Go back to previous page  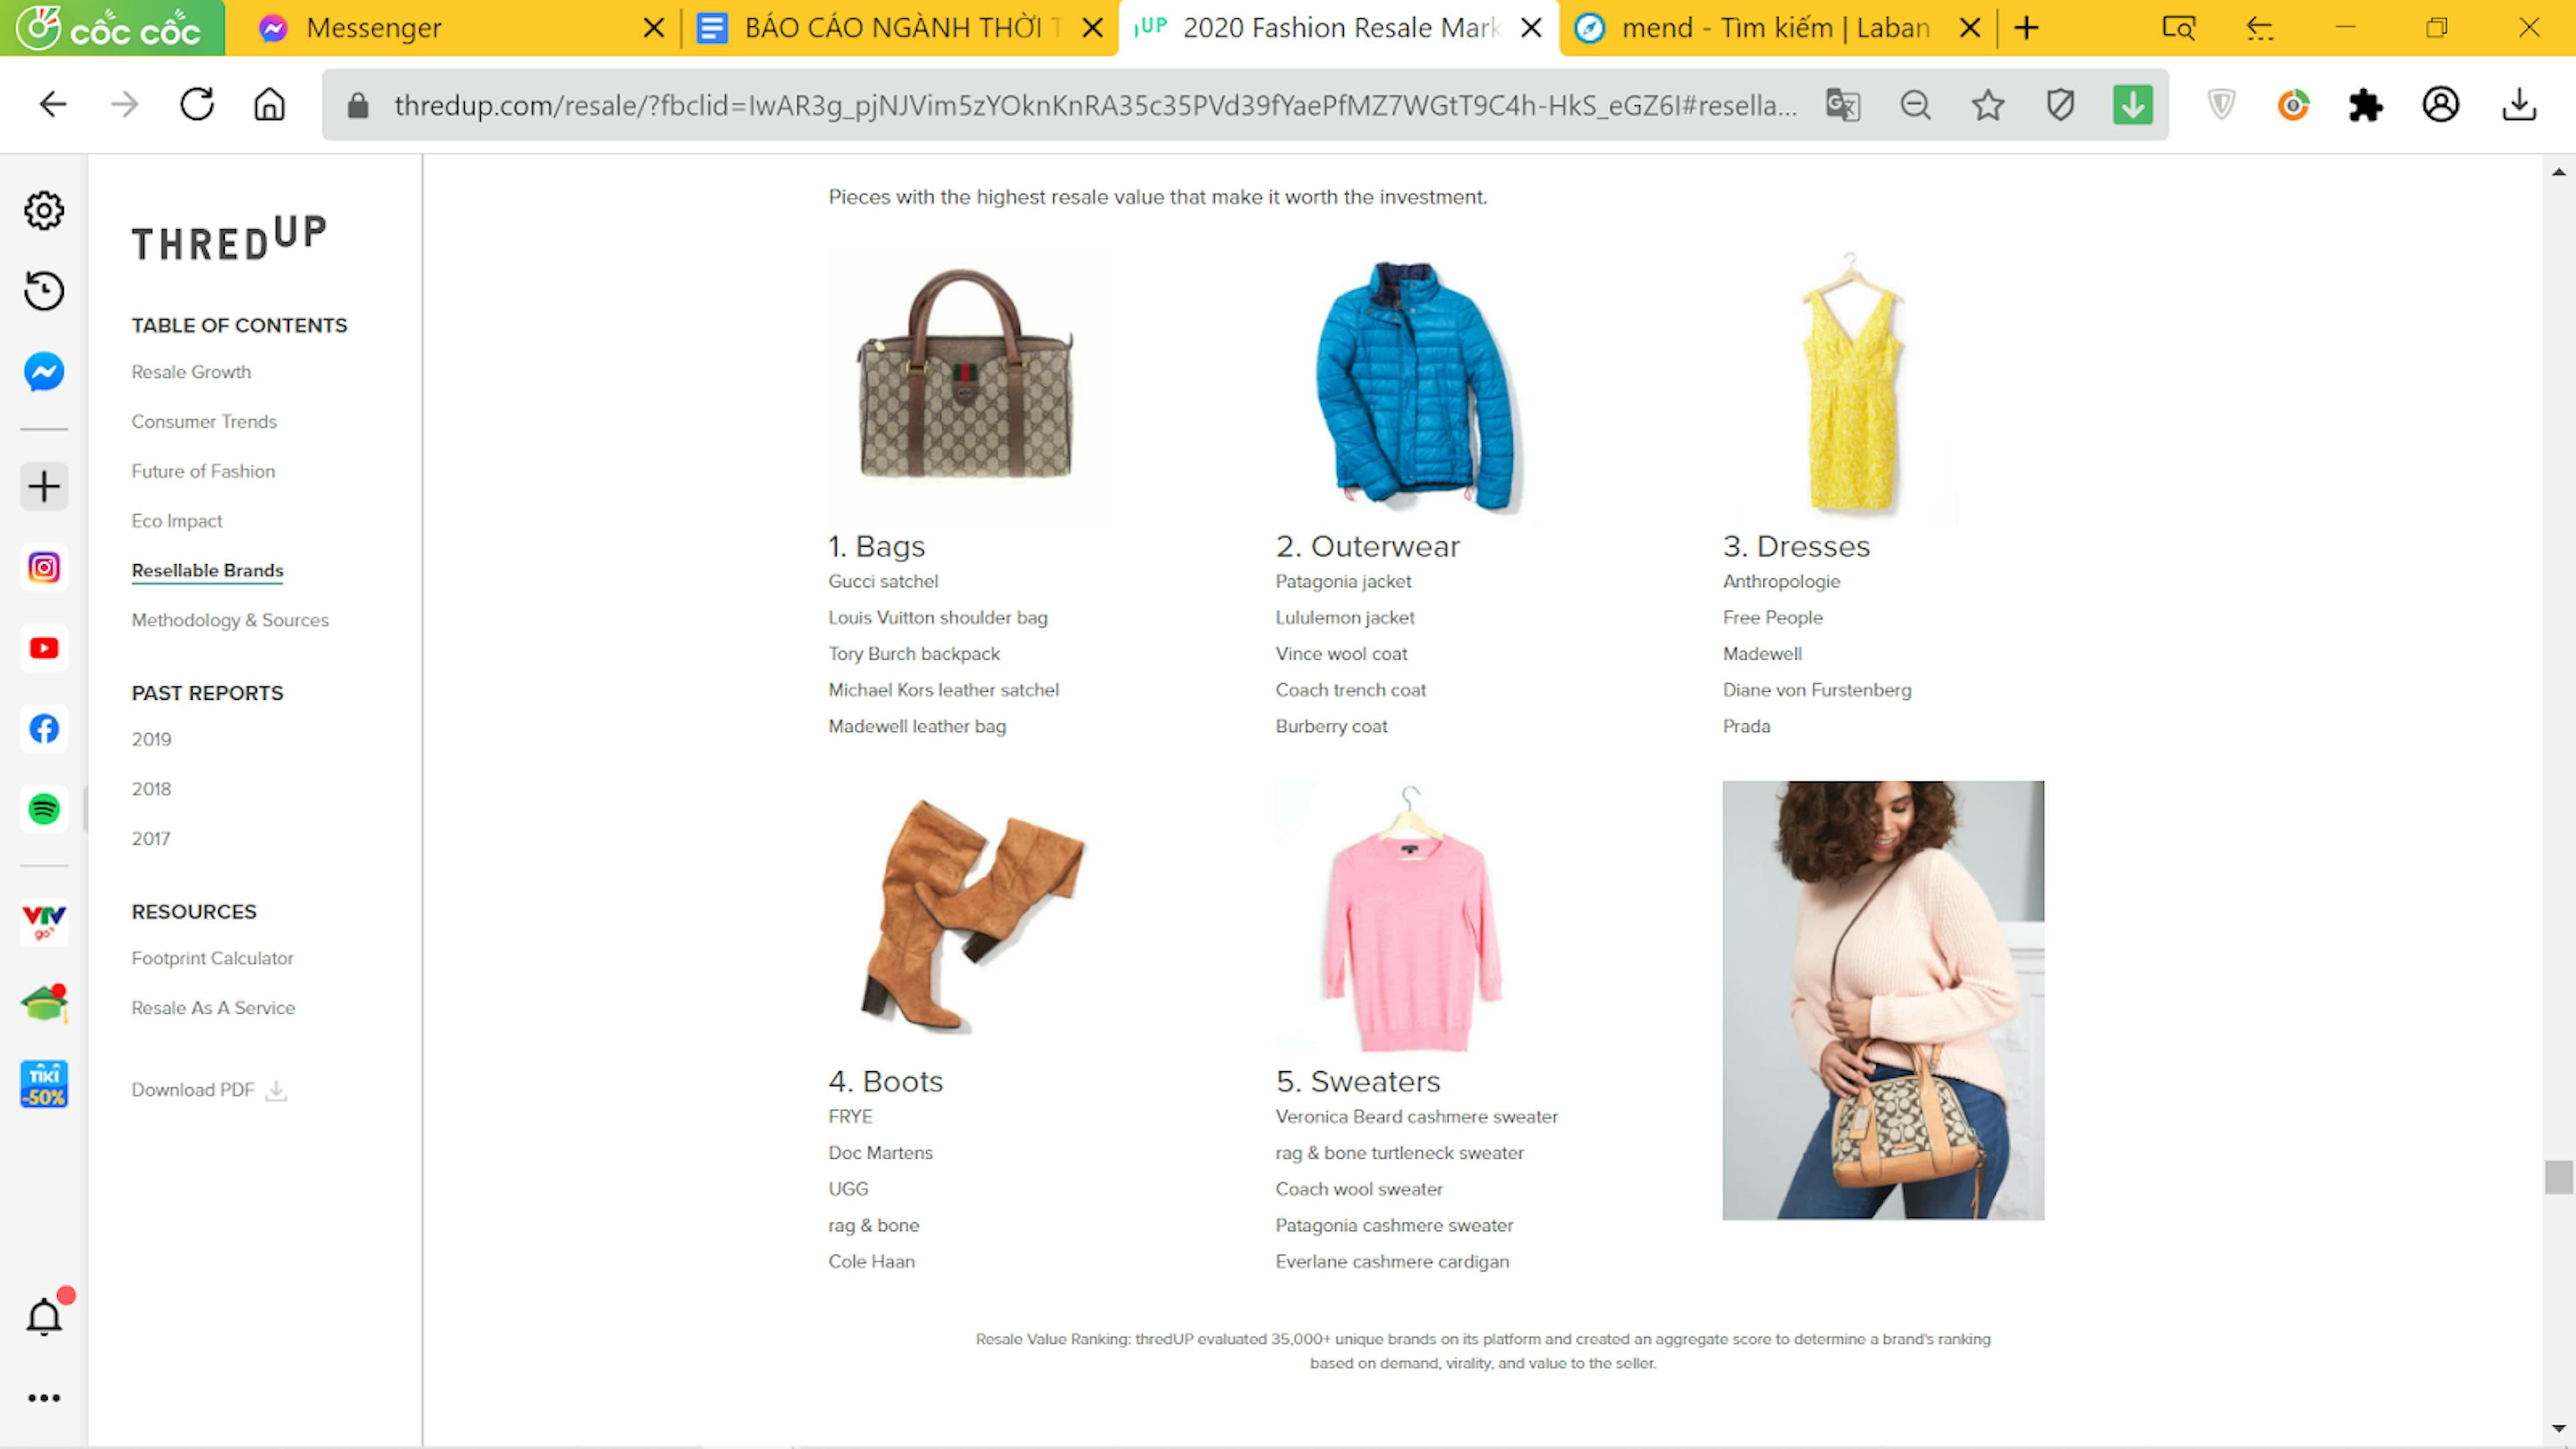52,104
